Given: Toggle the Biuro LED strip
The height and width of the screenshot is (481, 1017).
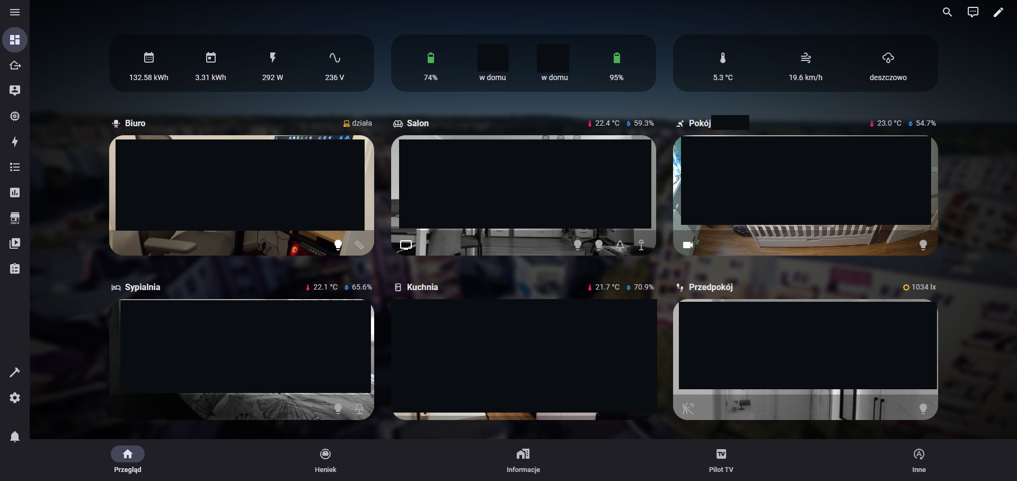Looking at the screenshot, I should (x=359, y=244).
